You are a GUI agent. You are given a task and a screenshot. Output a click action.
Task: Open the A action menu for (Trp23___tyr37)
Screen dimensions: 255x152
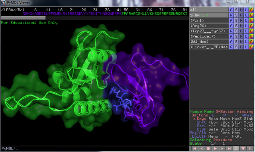(x=231, y=31)
